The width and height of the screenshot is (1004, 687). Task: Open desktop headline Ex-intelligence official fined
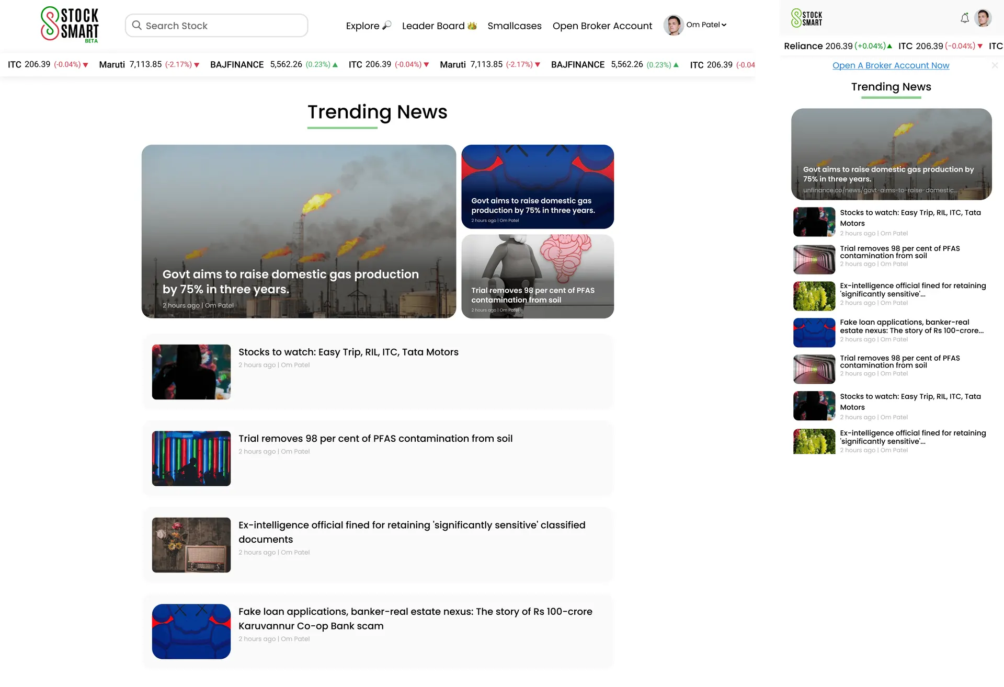pyautogui.click(x=412, y=532)
